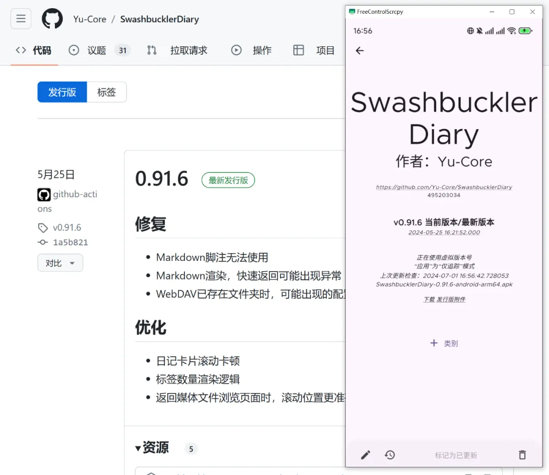Tap the trash delete icon

coord(523,455)
